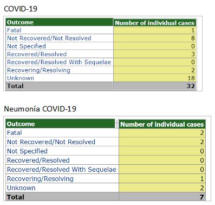Select the Total value 32 cell

[155, 86]
